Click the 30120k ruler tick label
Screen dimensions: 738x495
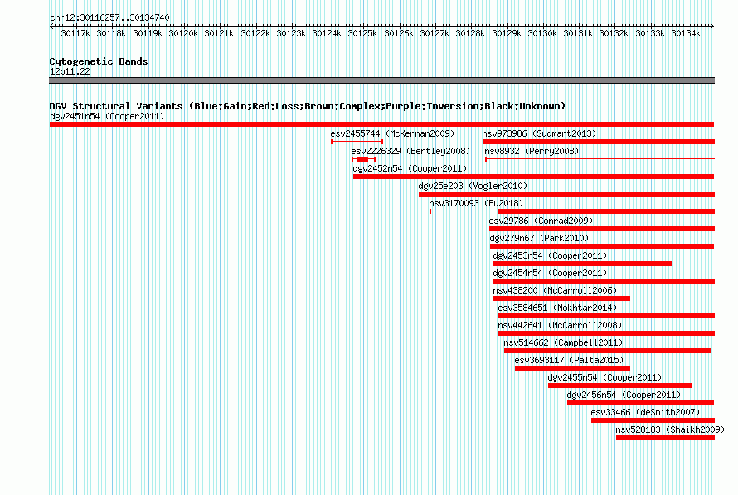(183, 33)
